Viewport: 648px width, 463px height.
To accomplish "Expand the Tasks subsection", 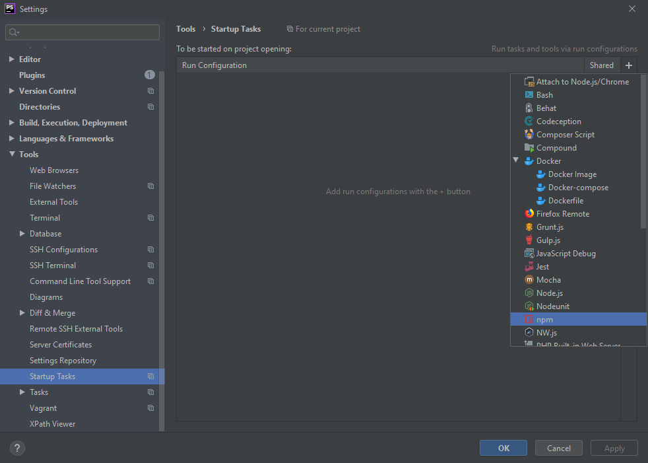I will pos(22,392).
